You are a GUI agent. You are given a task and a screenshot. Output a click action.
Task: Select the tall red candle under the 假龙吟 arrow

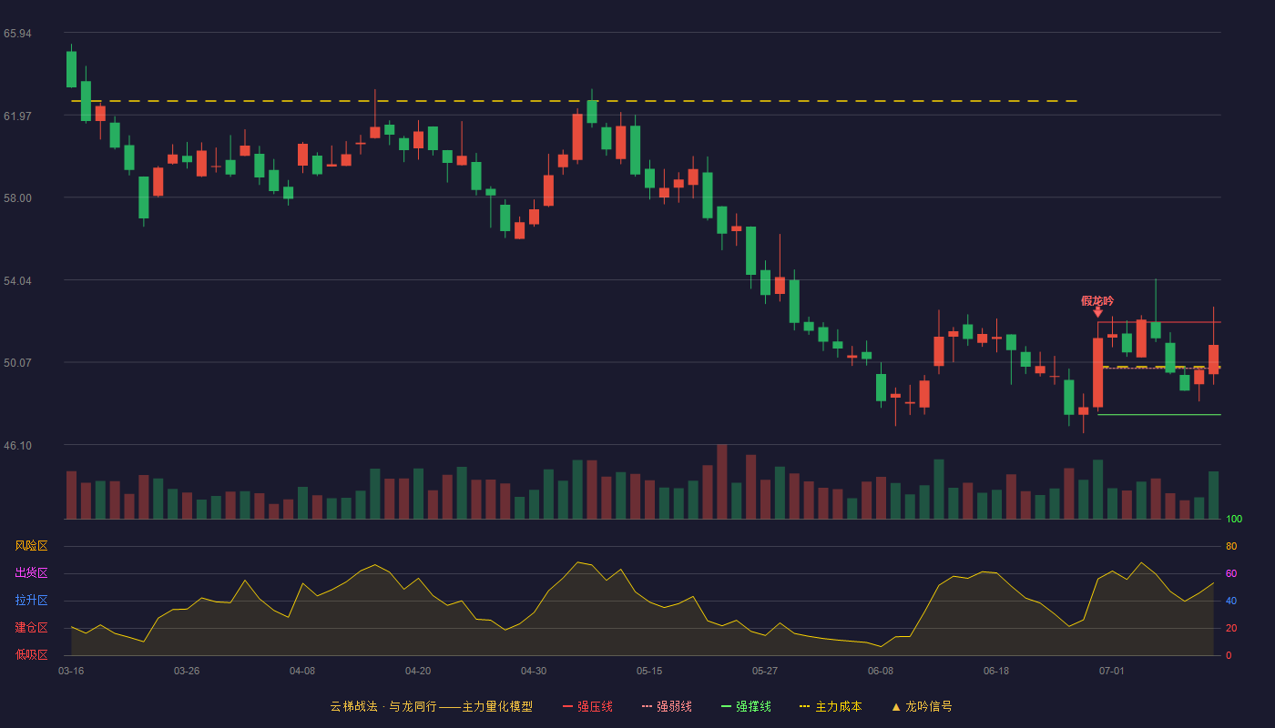point(1097,373)
